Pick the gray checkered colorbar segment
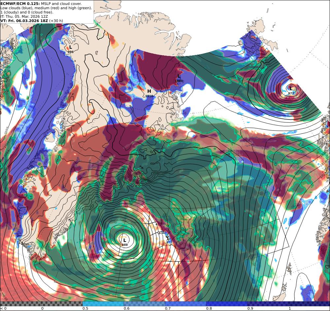 point(41,304)
